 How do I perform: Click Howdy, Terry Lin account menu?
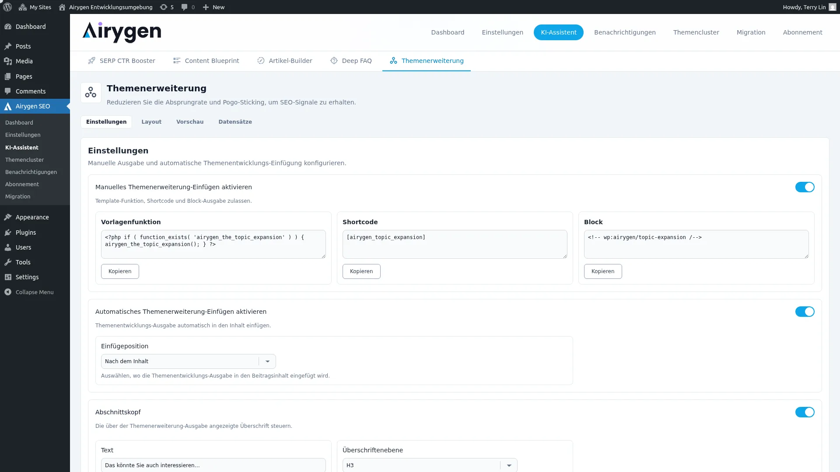(x=809, y=7)
